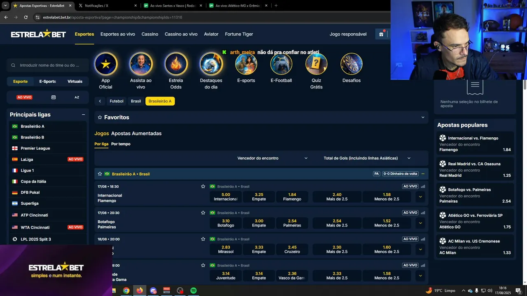This screenshot has width=527, height=296.
Task: Expand more markets for Juventude vs Vasco
Action: point(420,276)
